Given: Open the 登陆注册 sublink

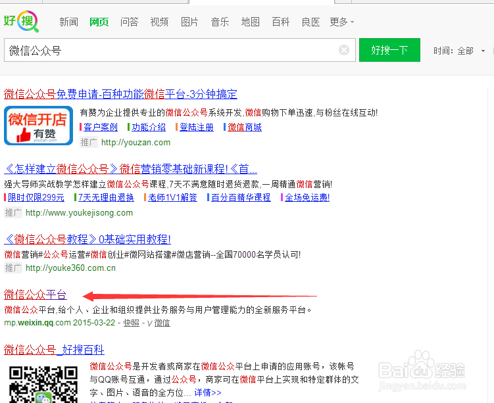Looking at the screenshot, I should click(197, 127).
